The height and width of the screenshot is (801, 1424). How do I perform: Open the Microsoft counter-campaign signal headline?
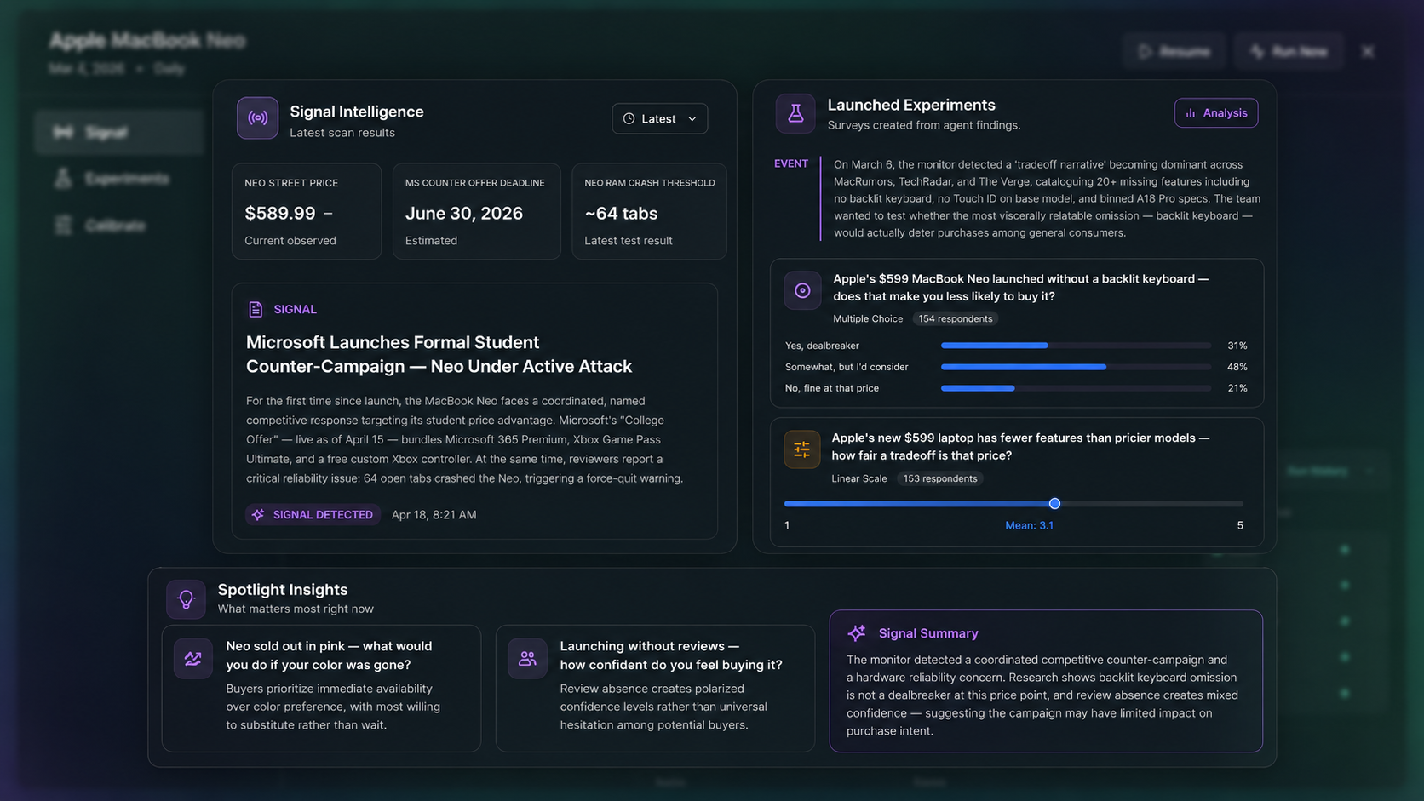(x=439, y=354)
